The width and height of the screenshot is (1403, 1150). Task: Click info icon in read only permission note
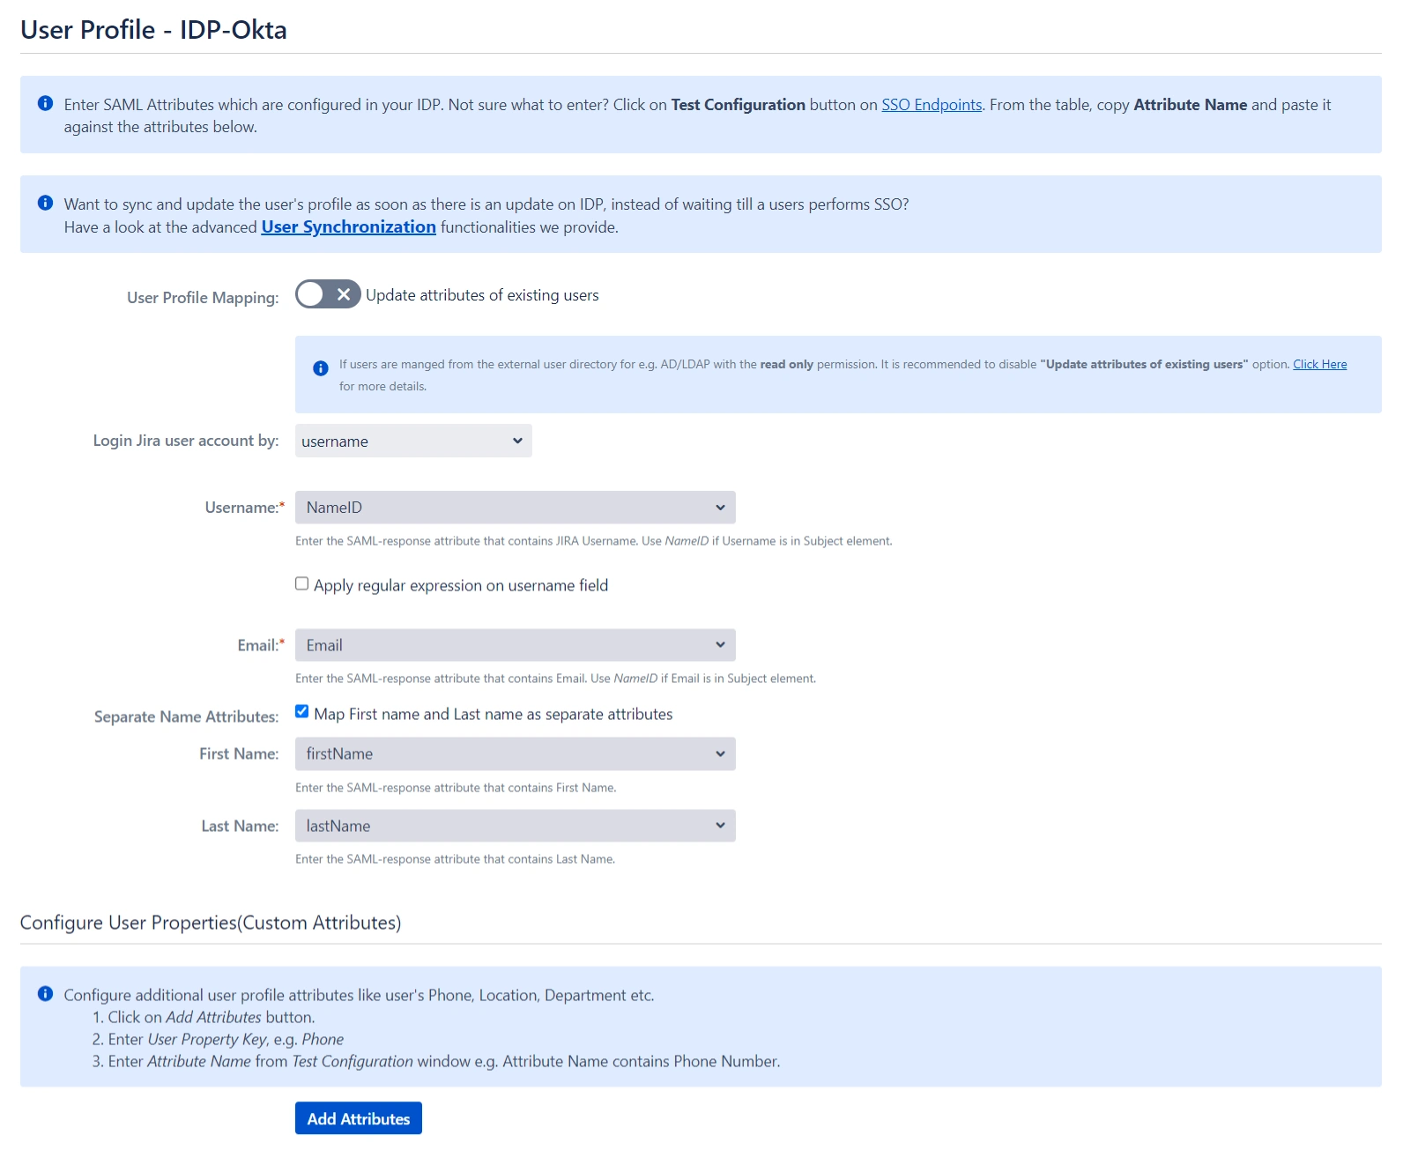[x=321, y=368]
